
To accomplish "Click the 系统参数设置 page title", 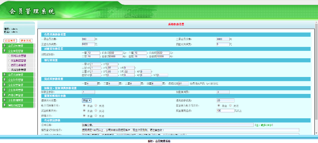I will pyautogui.click(x=176, y=24).
